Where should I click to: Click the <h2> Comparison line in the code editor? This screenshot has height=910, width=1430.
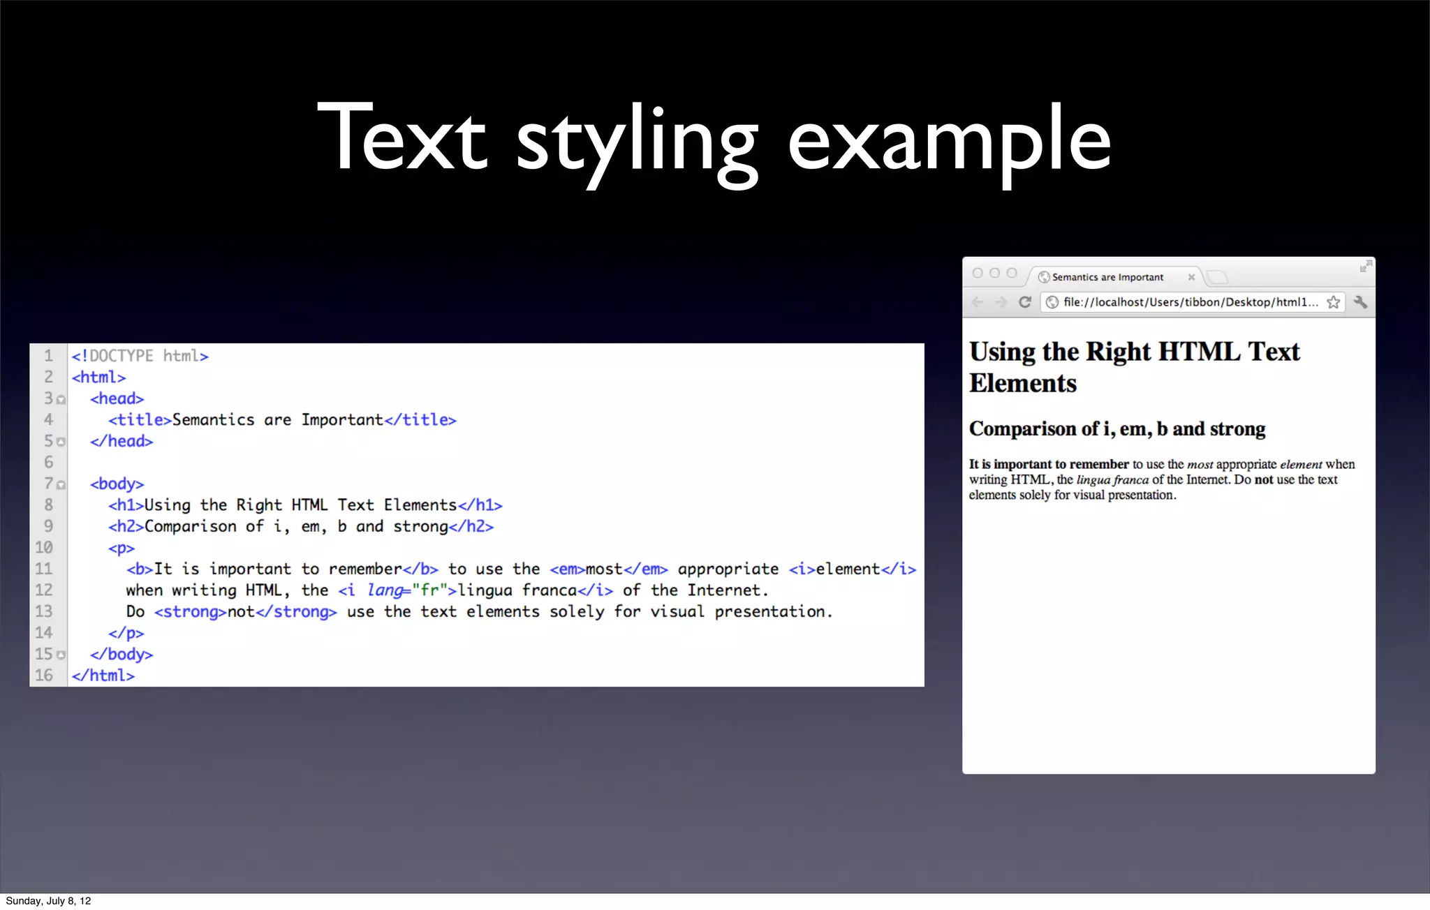(x=301, y=526)
